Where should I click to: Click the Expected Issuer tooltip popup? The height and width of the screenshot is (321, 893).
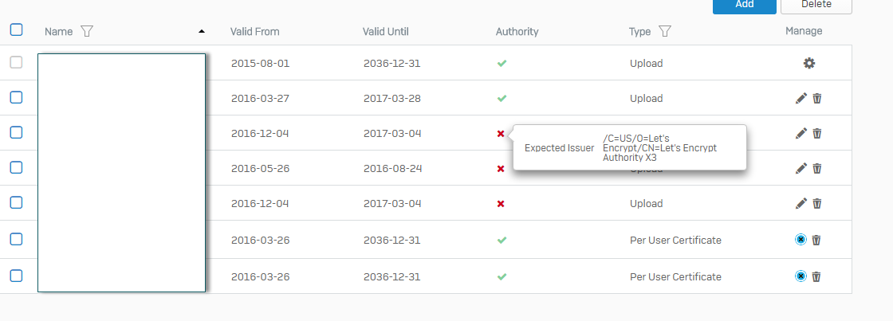629,147
